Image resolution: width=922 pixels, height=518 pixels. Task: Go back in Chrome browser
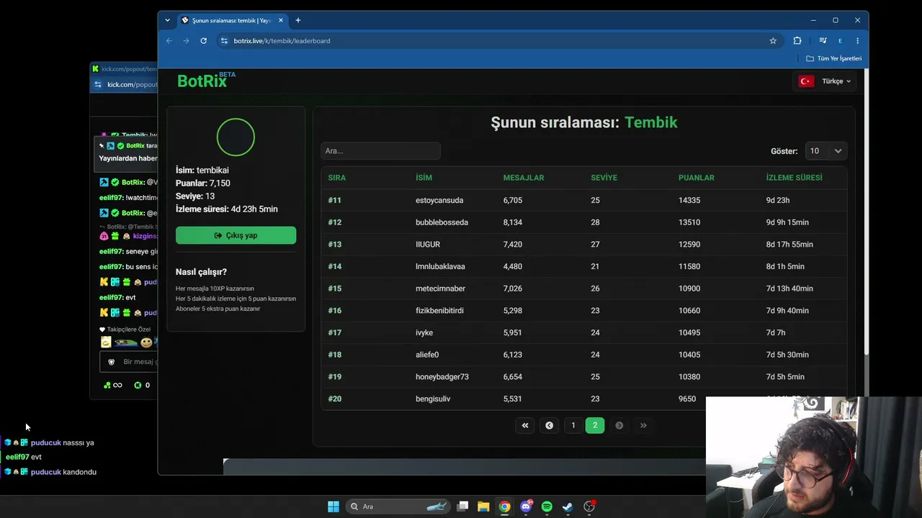point(169,41)
